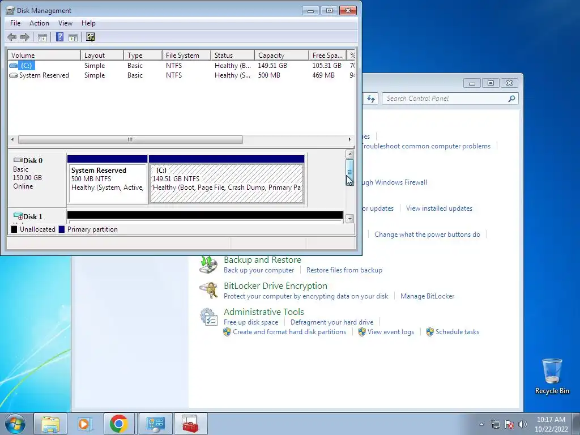This screenshot has width=580, height=435.
Task: Click the Back arrow in Disk Management toolbar
Action: pos(12,37)
